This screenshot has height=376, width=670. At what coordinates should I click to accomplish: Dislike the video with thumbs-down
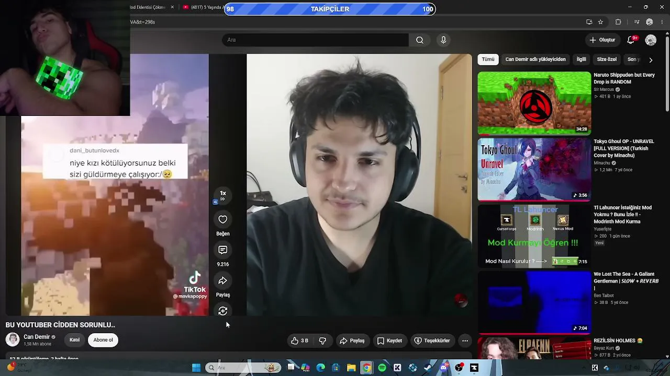tap(322, 340)
